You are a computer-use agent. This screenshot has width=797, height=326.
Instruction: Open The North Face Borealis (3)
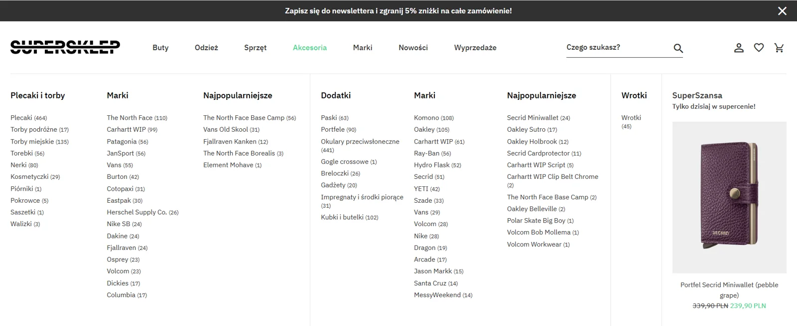pyautogui.click(x=243, y=154)
